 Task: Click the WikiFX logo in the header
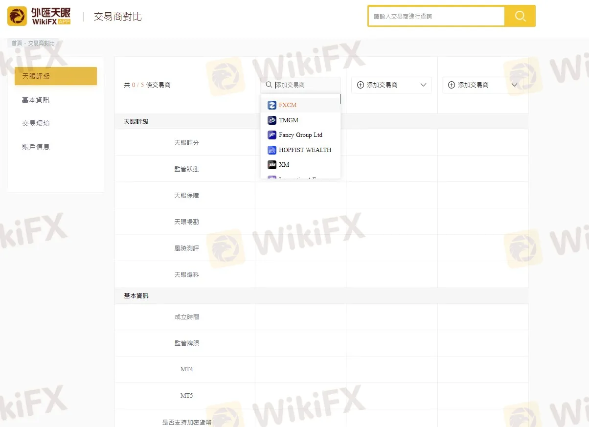[x=39, y=16]
